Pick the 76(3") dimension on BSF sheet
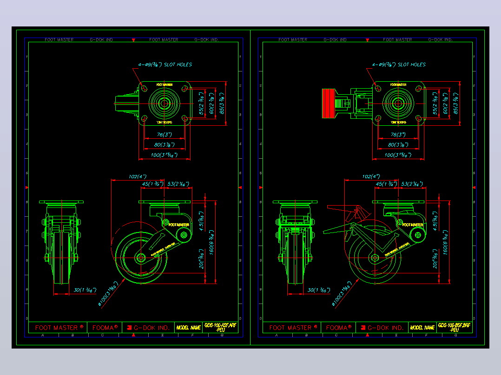Screen dimensions: 501x375 point(398,135)
